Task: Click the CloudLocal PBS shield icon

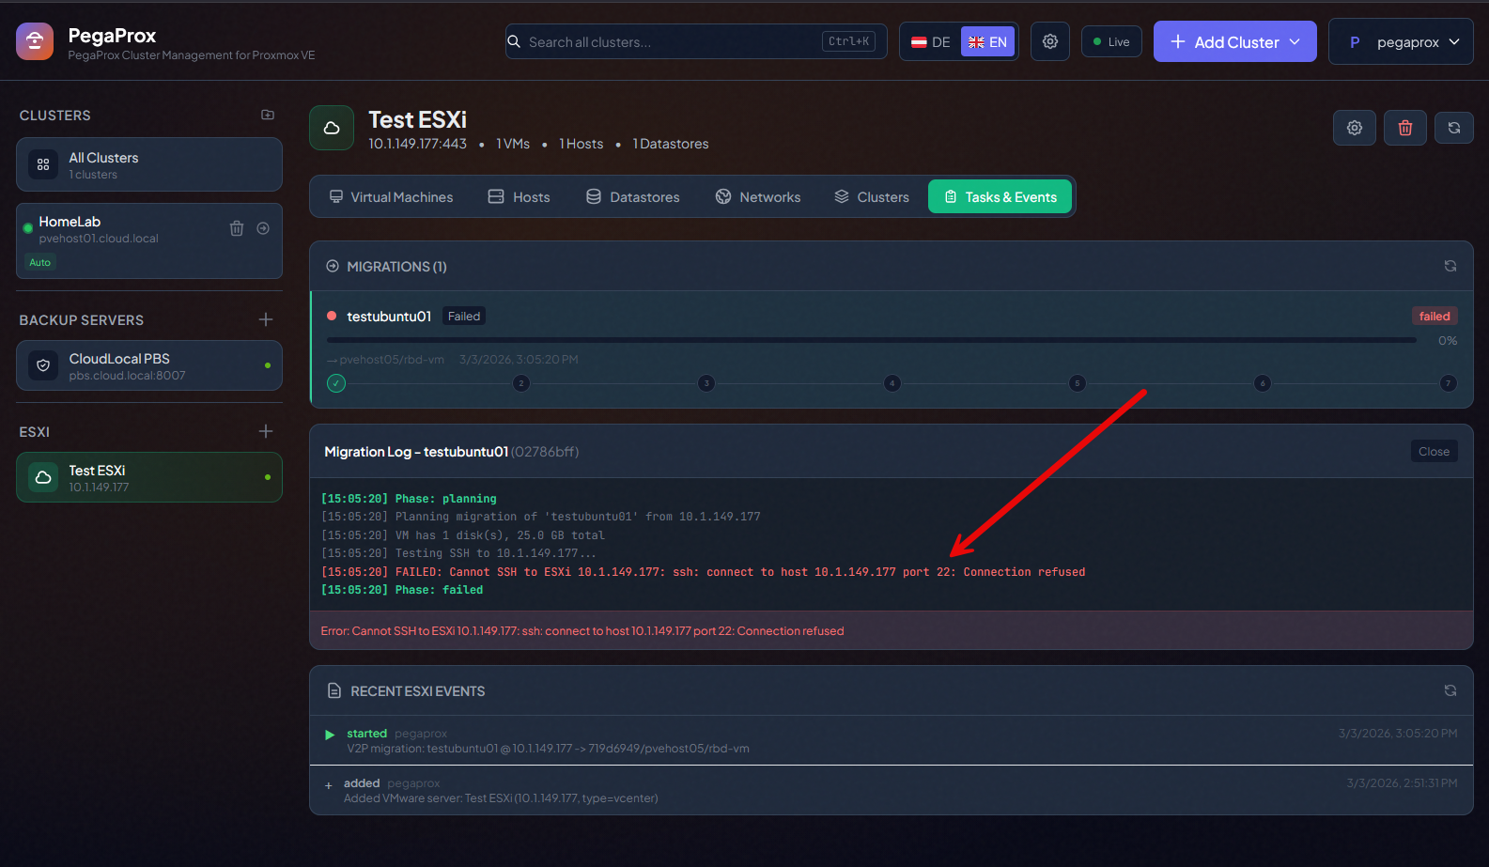Action: pyautogui.click(x=43, y=365)
